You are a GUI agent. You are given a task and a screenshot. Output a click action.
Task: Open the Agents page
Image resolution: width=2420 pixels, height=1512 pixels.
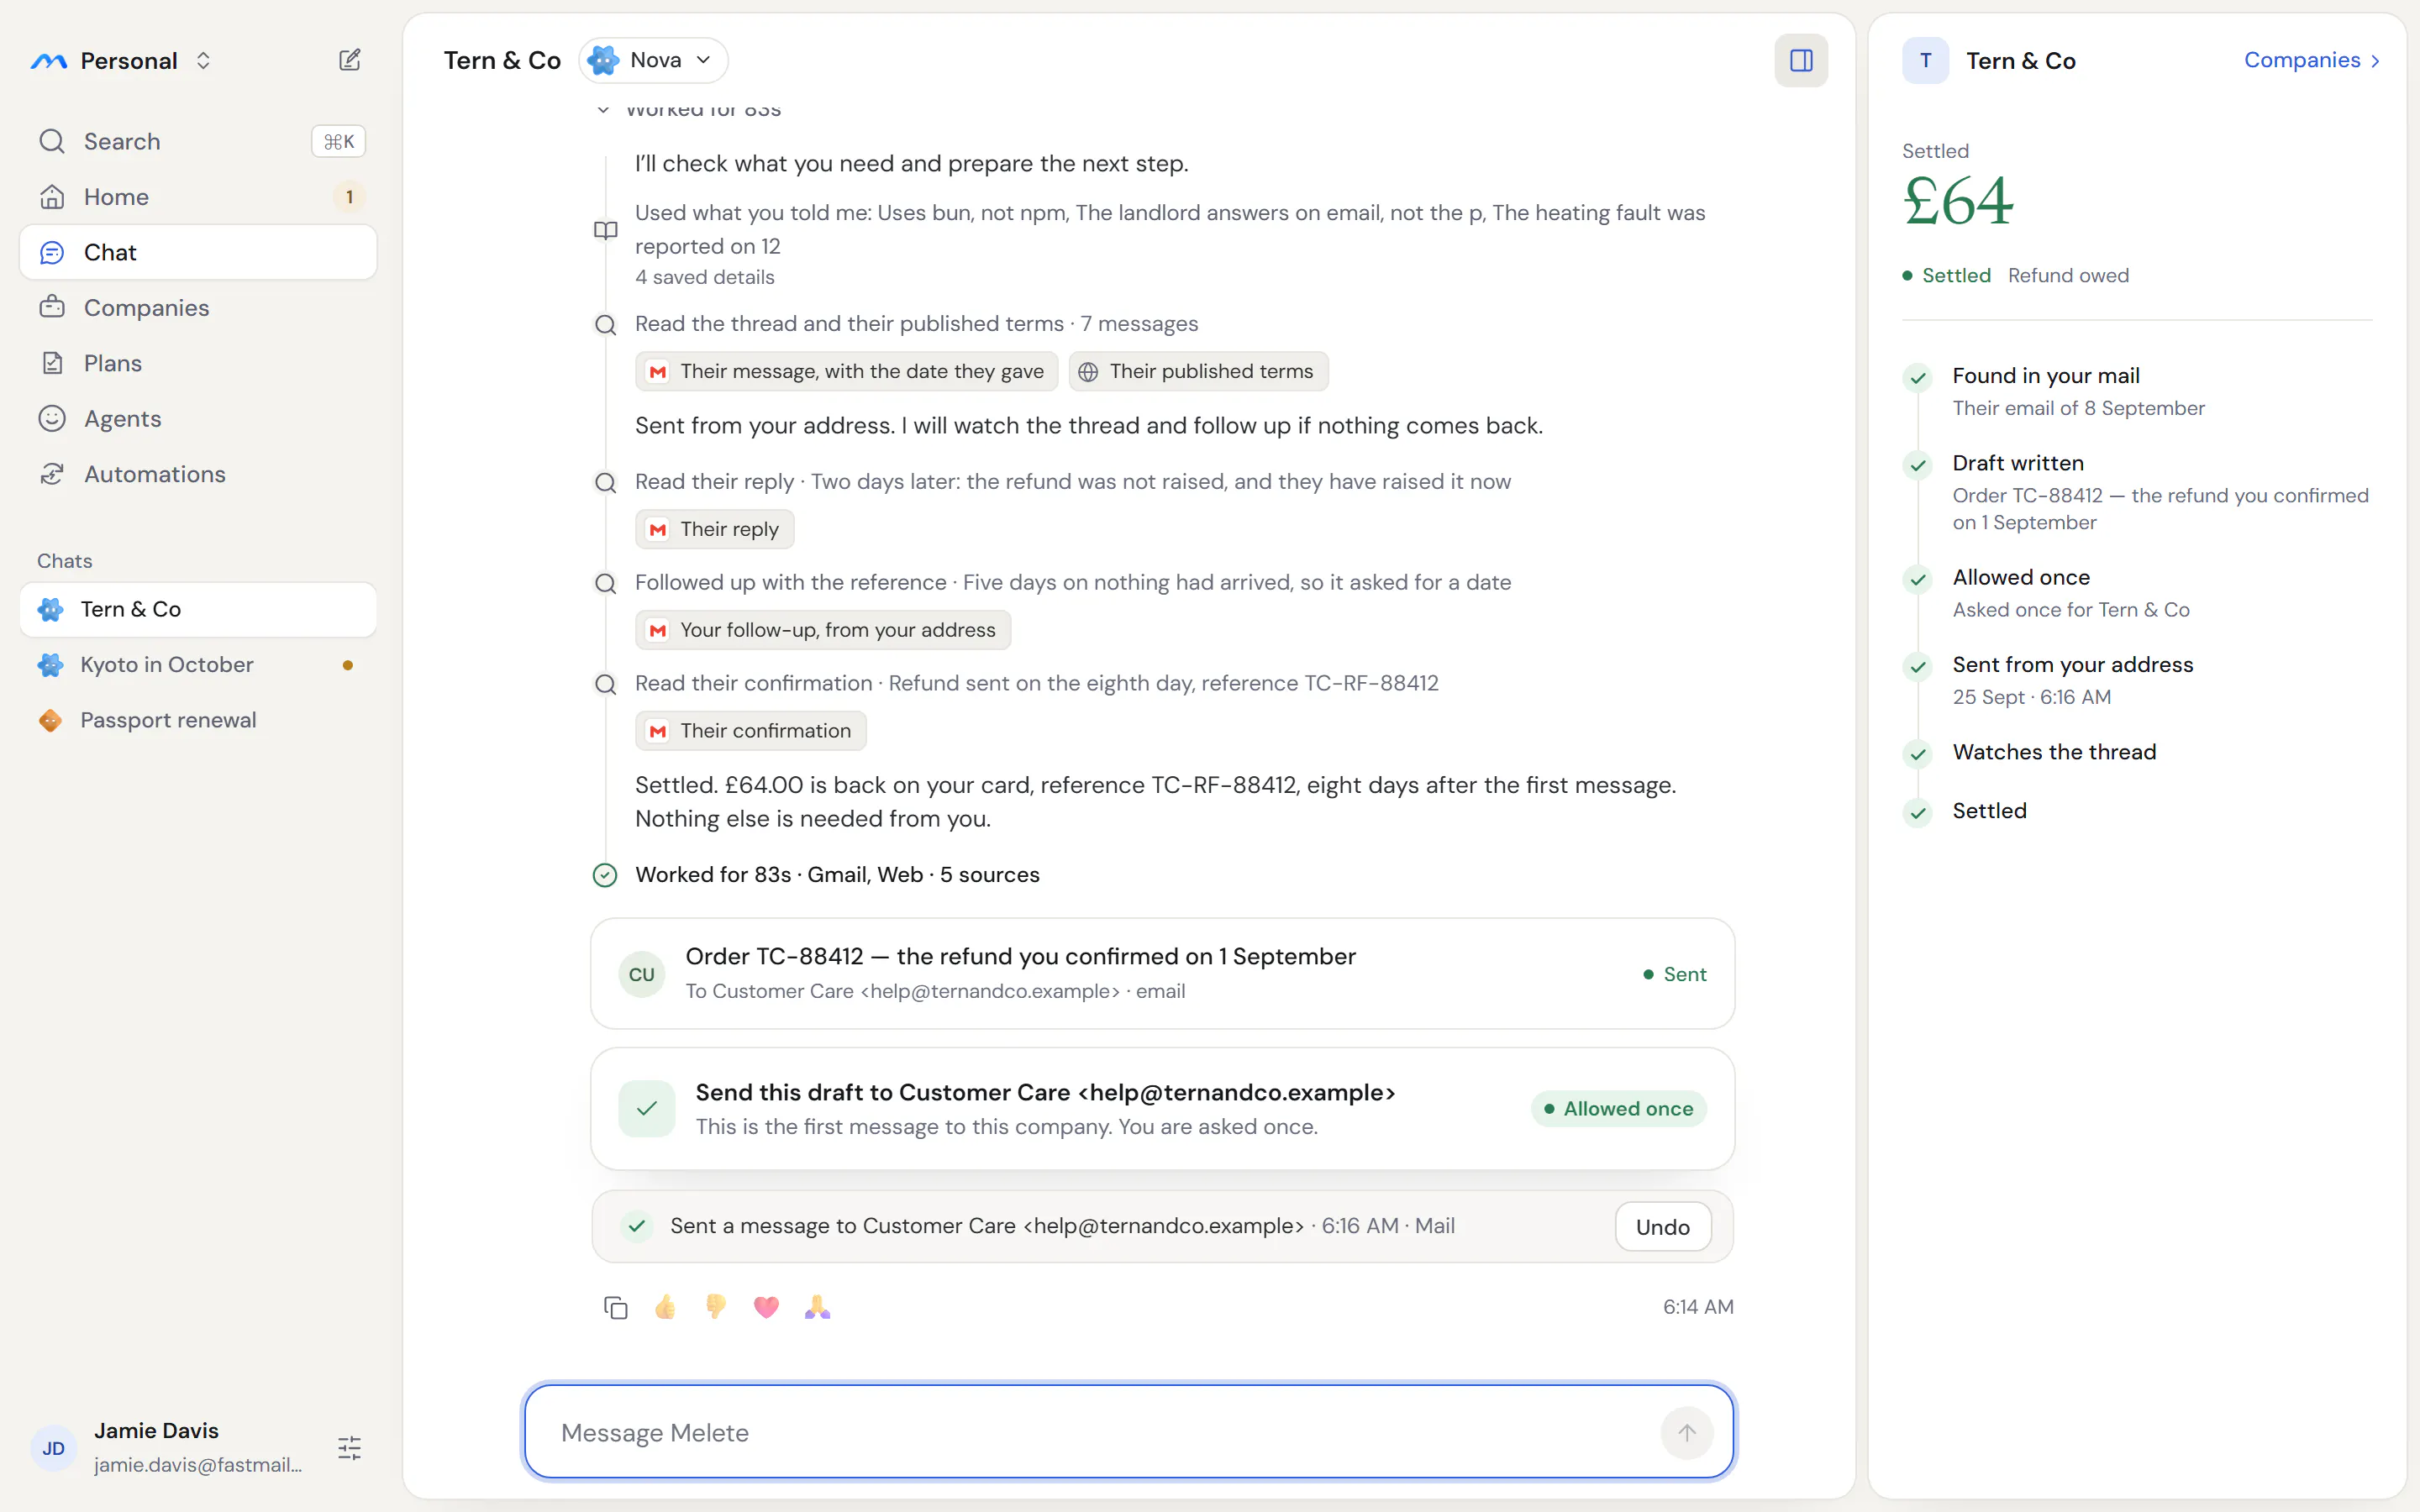198,418
